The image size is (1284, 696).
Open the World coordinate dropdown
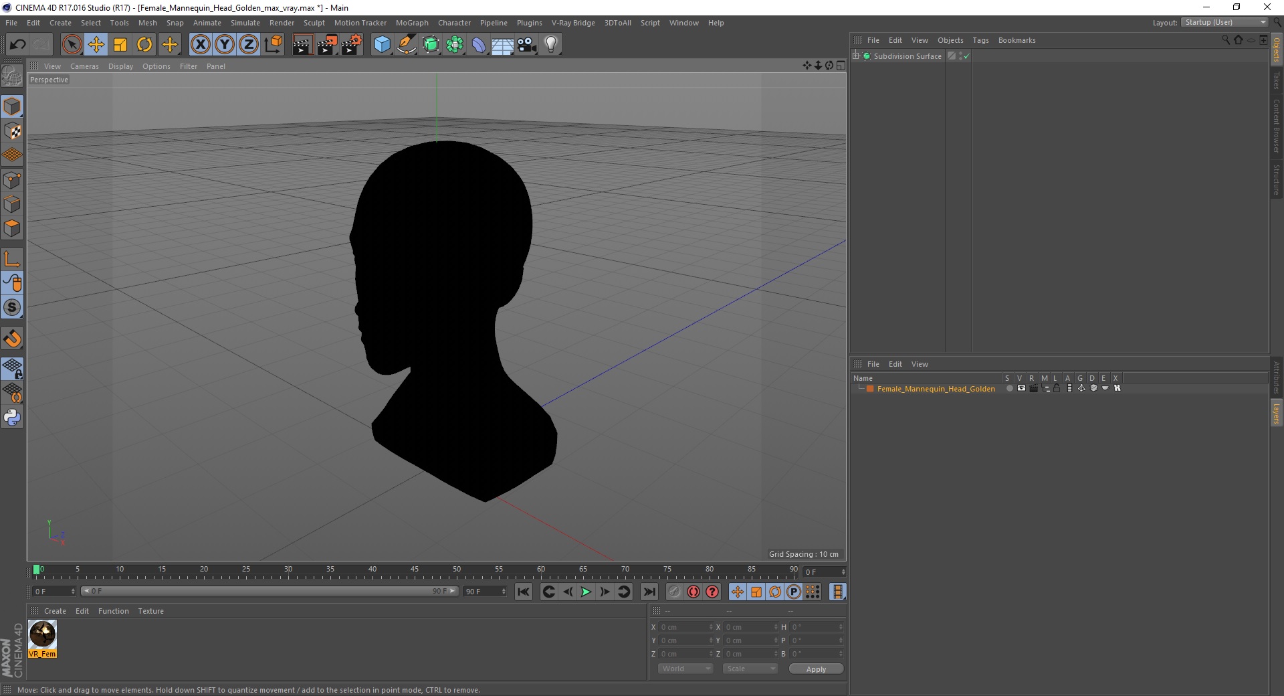685,669
